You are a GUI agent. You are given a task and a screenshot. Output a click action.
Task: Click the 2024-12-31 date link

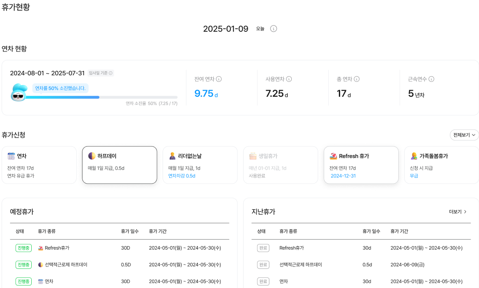[x=343, y=176]
